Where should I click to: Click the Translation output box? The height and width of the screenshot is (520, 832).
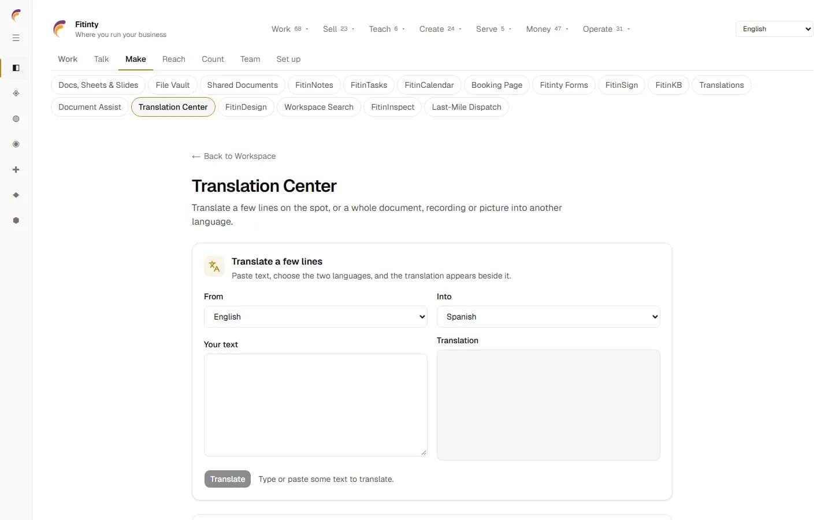(548, 405)
